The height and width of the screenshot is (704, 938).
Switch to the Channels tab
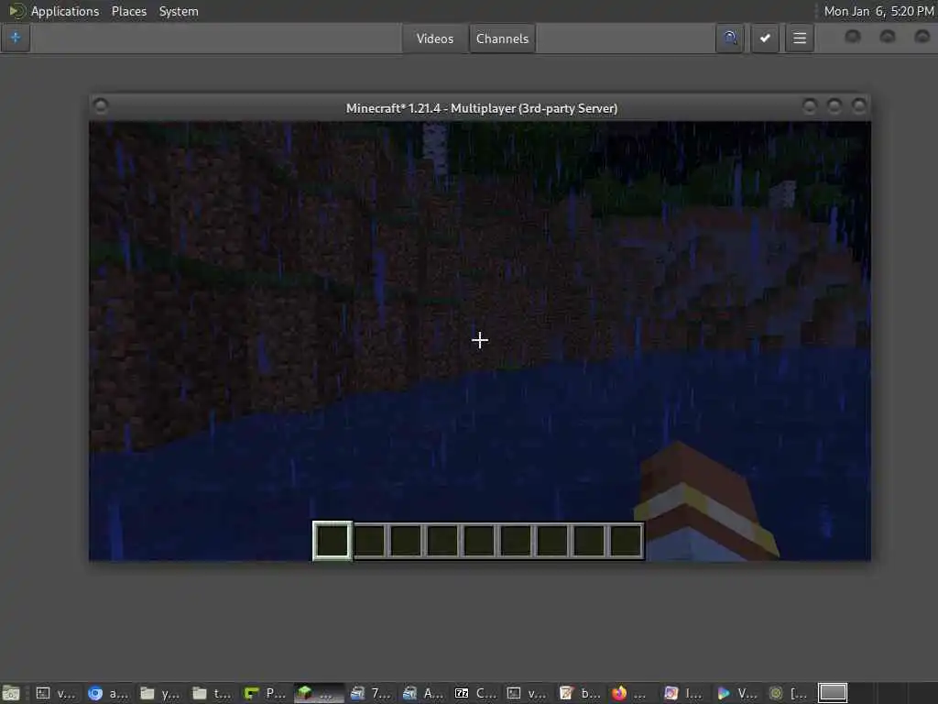click(x=502, y=38)
